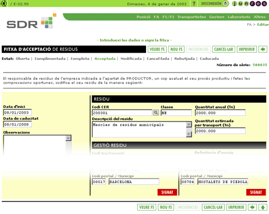Open the Laboratoris menu
269x214 pixels.
[x=239, y=17]
